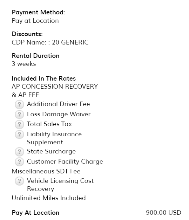
Task: Click question mark next to Total Sales Tax
Action: pos(19,124)
